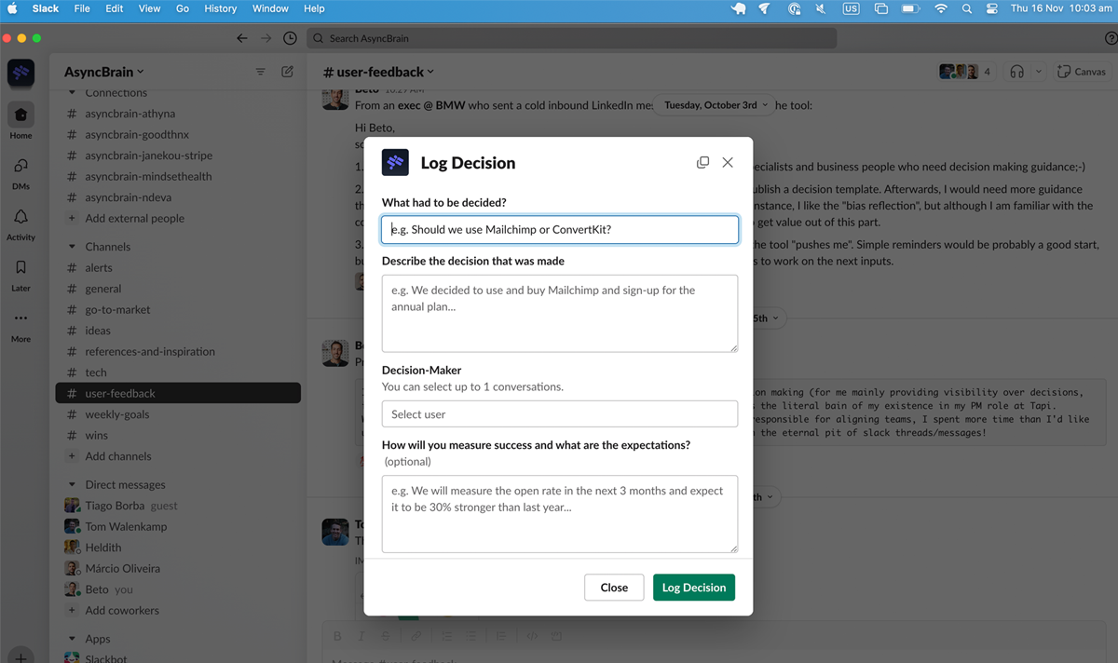
Task: Go forward with the history arrow
Action: [x=266, y=38]
